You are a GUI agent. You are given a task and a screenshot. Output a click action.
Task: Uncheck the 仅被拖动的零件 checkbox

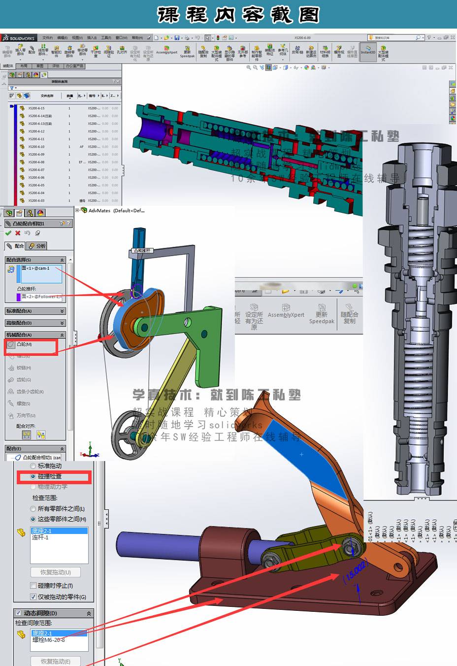33,597
